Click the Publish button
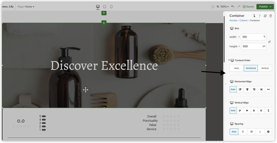The height and width of the screenshot is (143, 277). (263, 7)
